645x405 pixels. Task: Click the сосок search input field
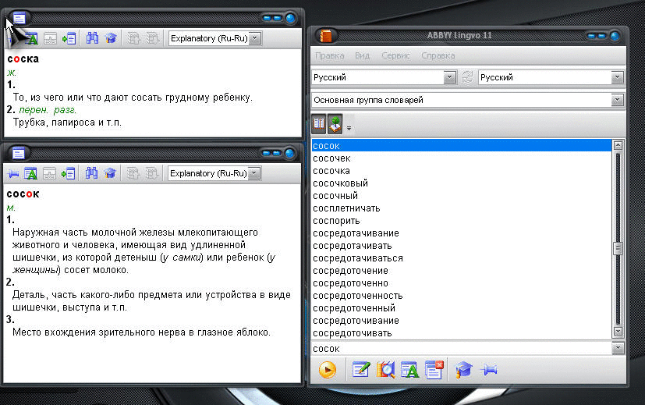pos(462,349)
